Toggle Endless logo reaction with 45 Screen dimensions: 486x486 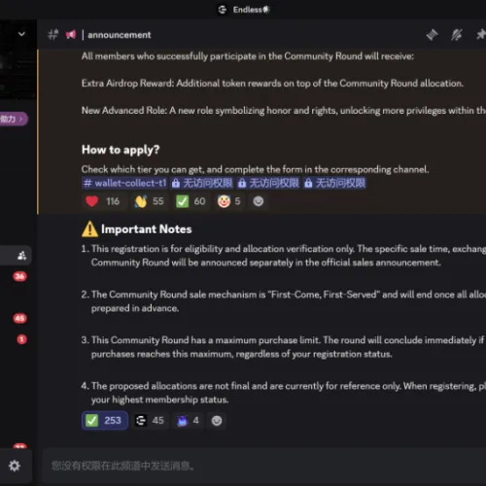pyautogui.click(x=150, y=421)
